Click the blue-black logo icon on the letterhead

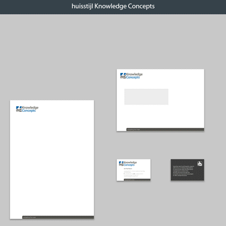pos(19,109)
